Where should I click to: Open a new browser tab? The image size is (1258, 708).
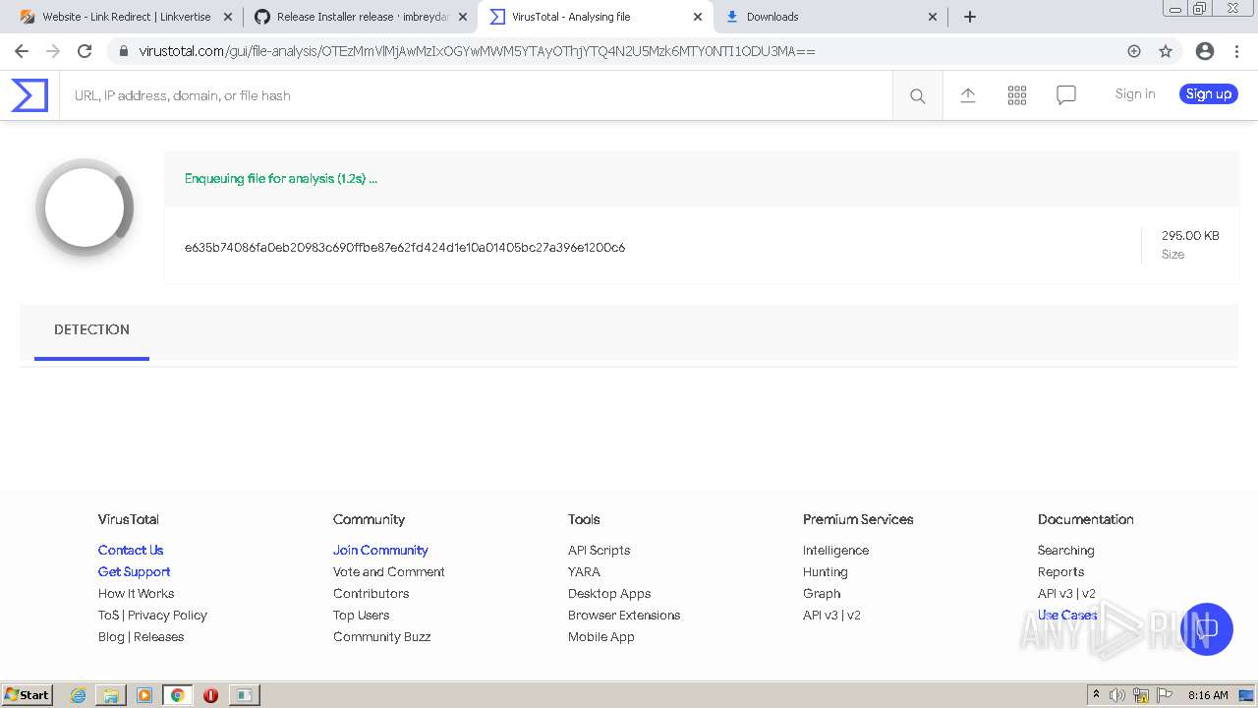coord(970,17)
